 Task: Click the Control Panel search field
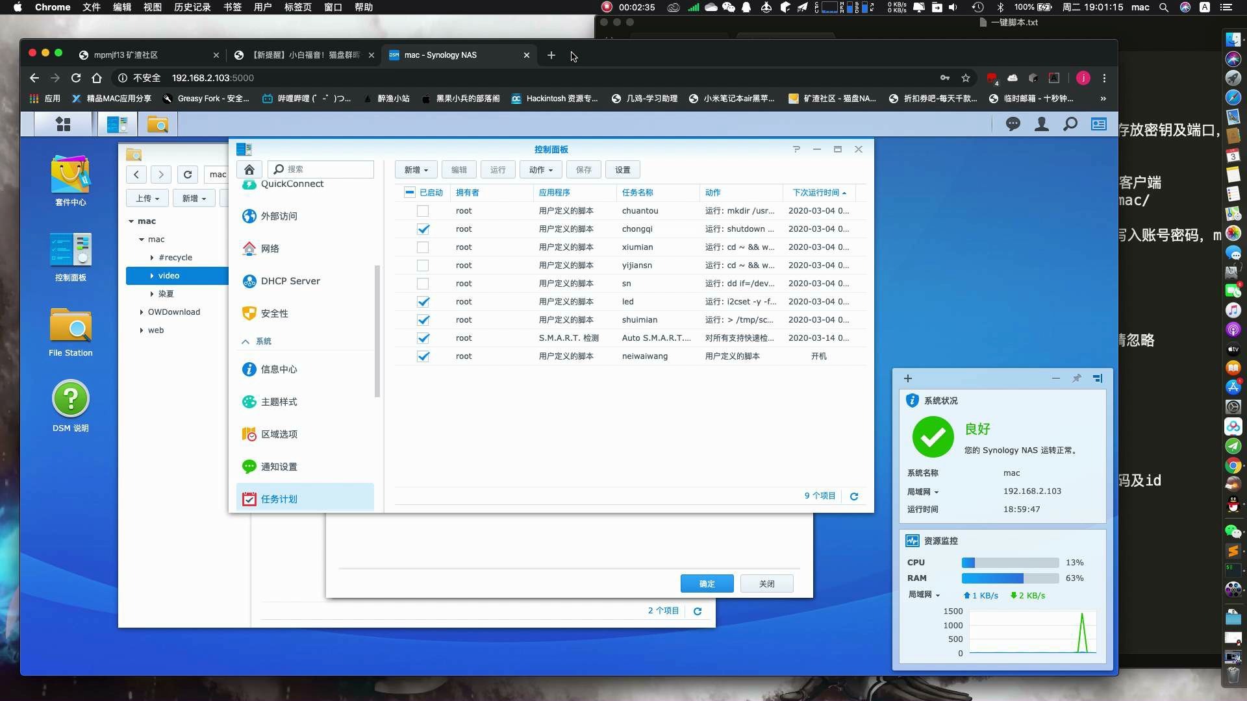click(x=321, y=169)
